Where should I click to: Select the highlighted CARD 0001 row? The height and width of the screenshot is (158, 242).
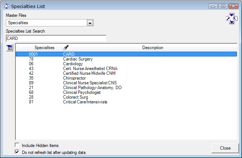pos(69,54)
